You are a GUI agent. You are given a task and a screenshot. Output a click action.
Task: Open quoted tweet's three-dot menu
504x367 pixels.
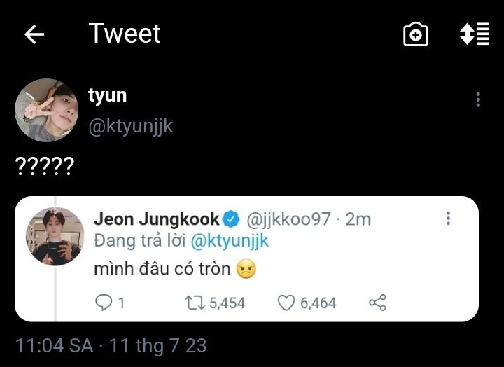(448, 219)
